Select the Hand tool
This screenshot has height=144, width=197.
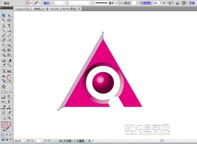click(x=3, y=118)
